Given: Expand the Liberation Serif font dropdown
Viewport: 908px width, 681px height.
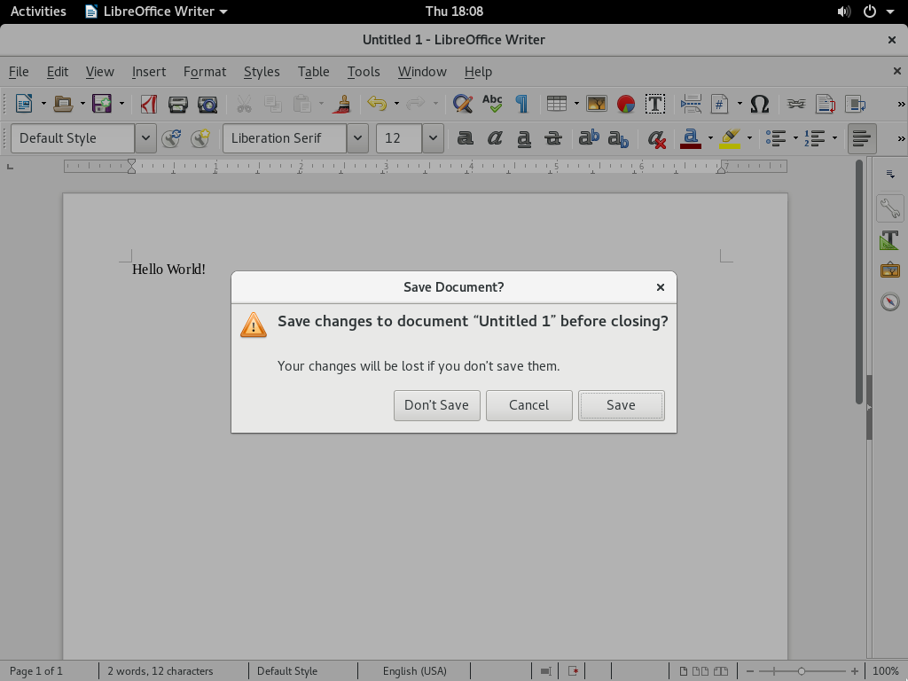Looking at the screenshot, I should (357, 138).
